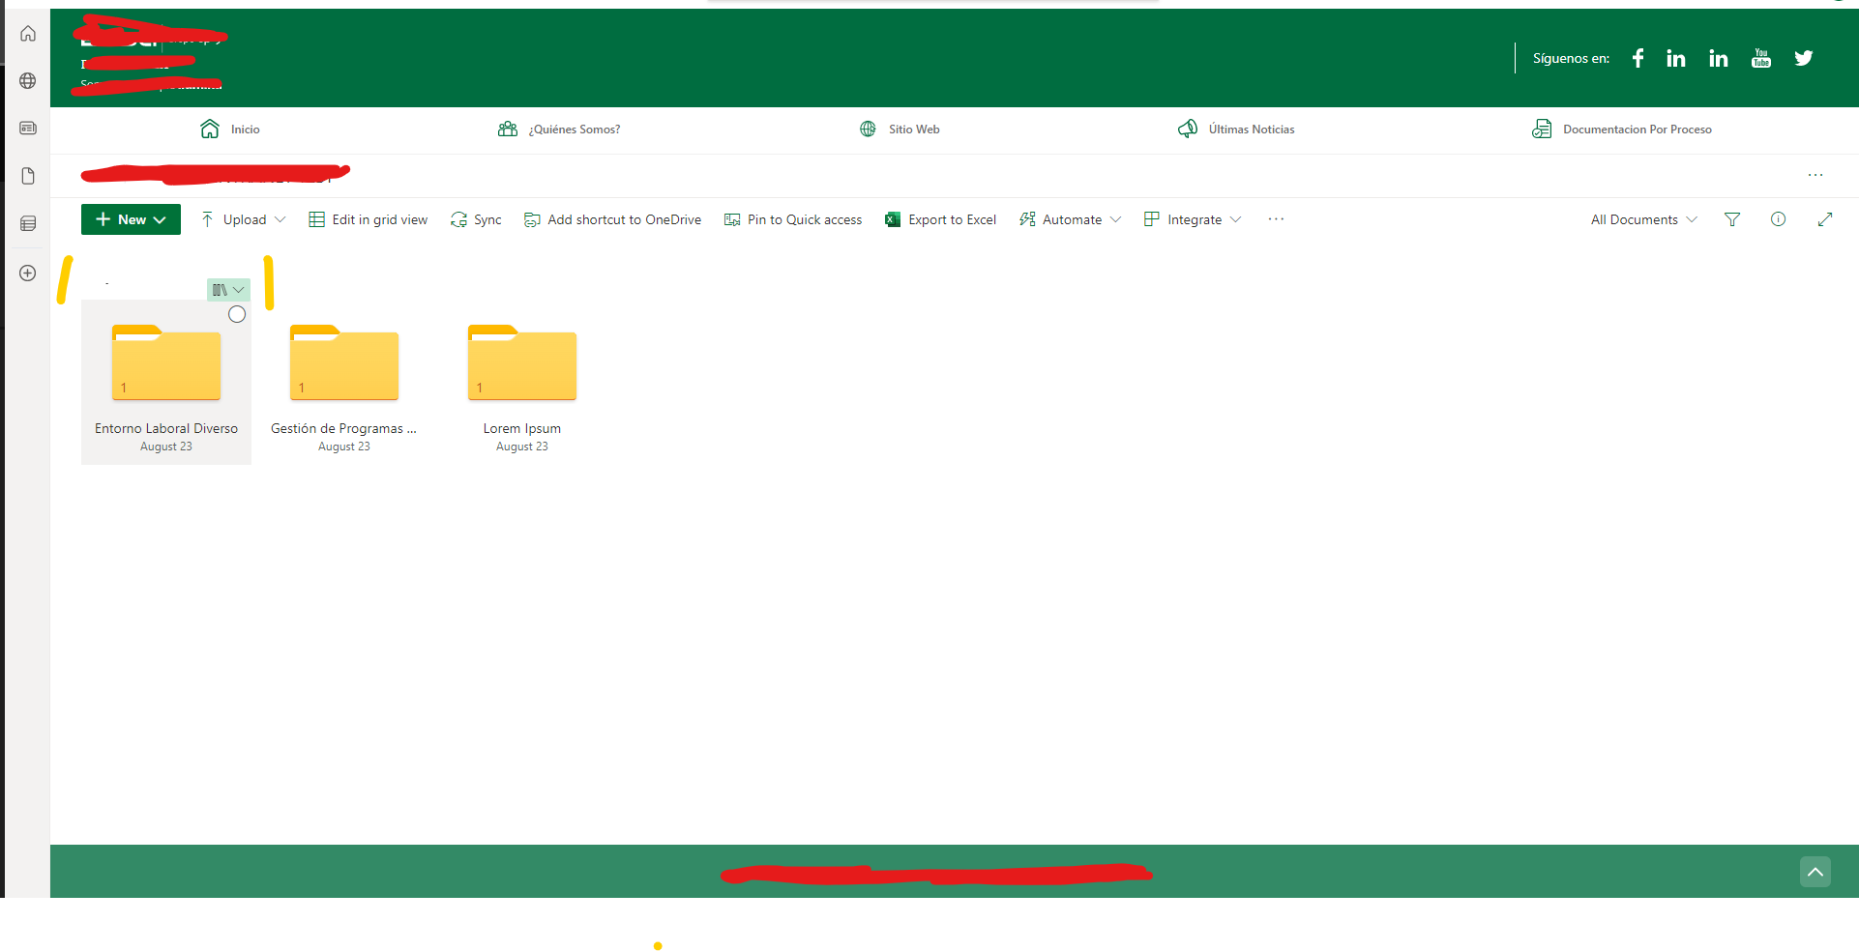This screenshot has width=1859, height=951.
Task: Open the details pane info icon
Action: pyautogui.click(x=1778, y=219)
